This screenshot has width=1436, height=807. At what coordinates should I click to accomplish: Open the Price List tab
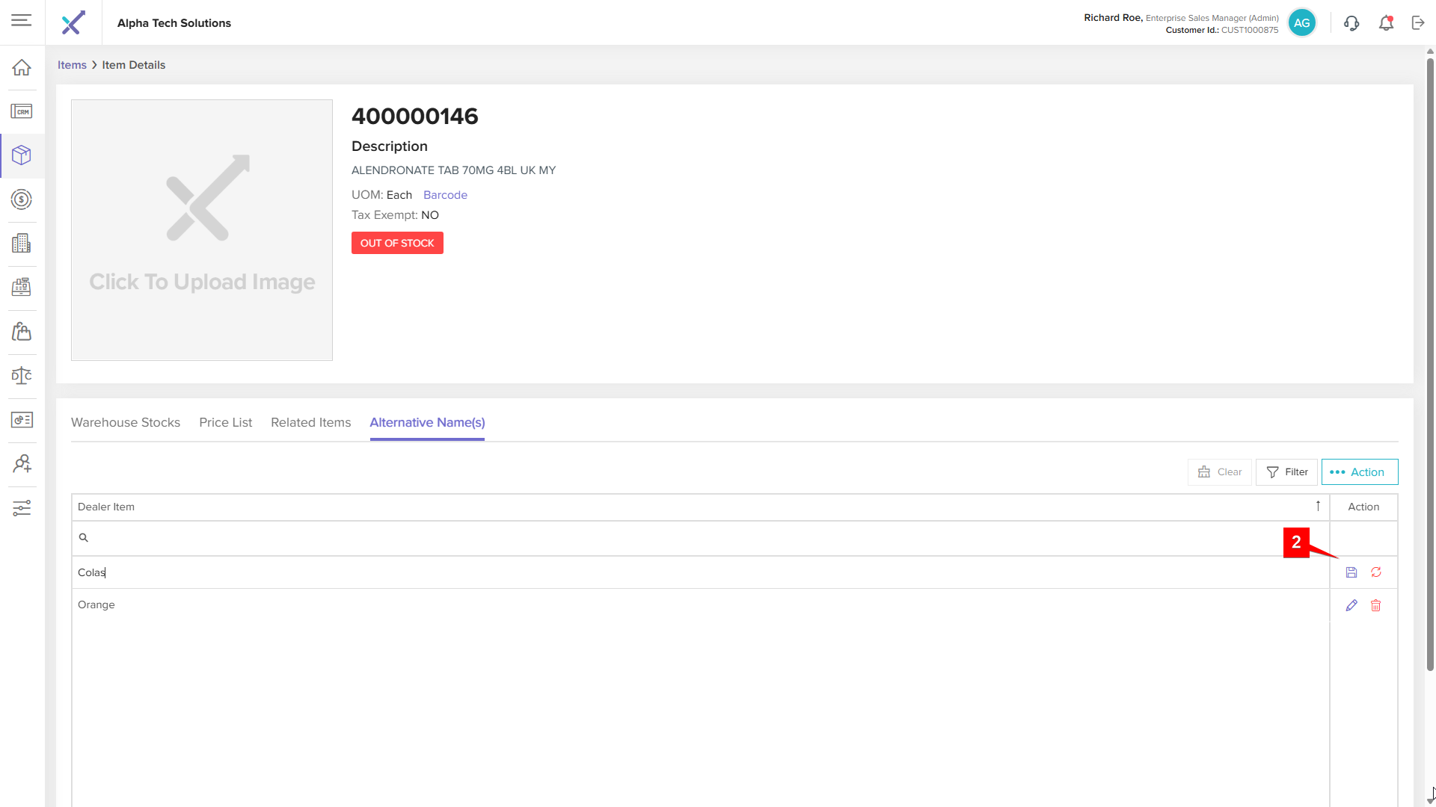[x=225, y=422]
